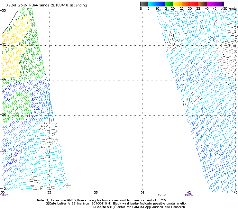Image resolution: width=238 pixels, height=209 pixels.
Task: Click the 39 longitude axis label
Action: pyautogui.click(x=142, y=193)
